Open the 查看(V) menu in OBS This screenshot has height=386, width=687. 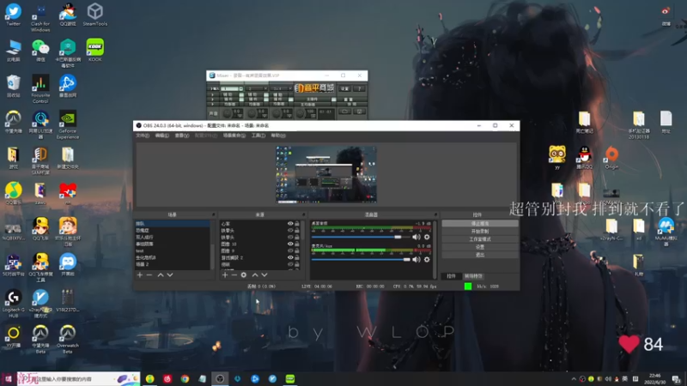(182, 136)
